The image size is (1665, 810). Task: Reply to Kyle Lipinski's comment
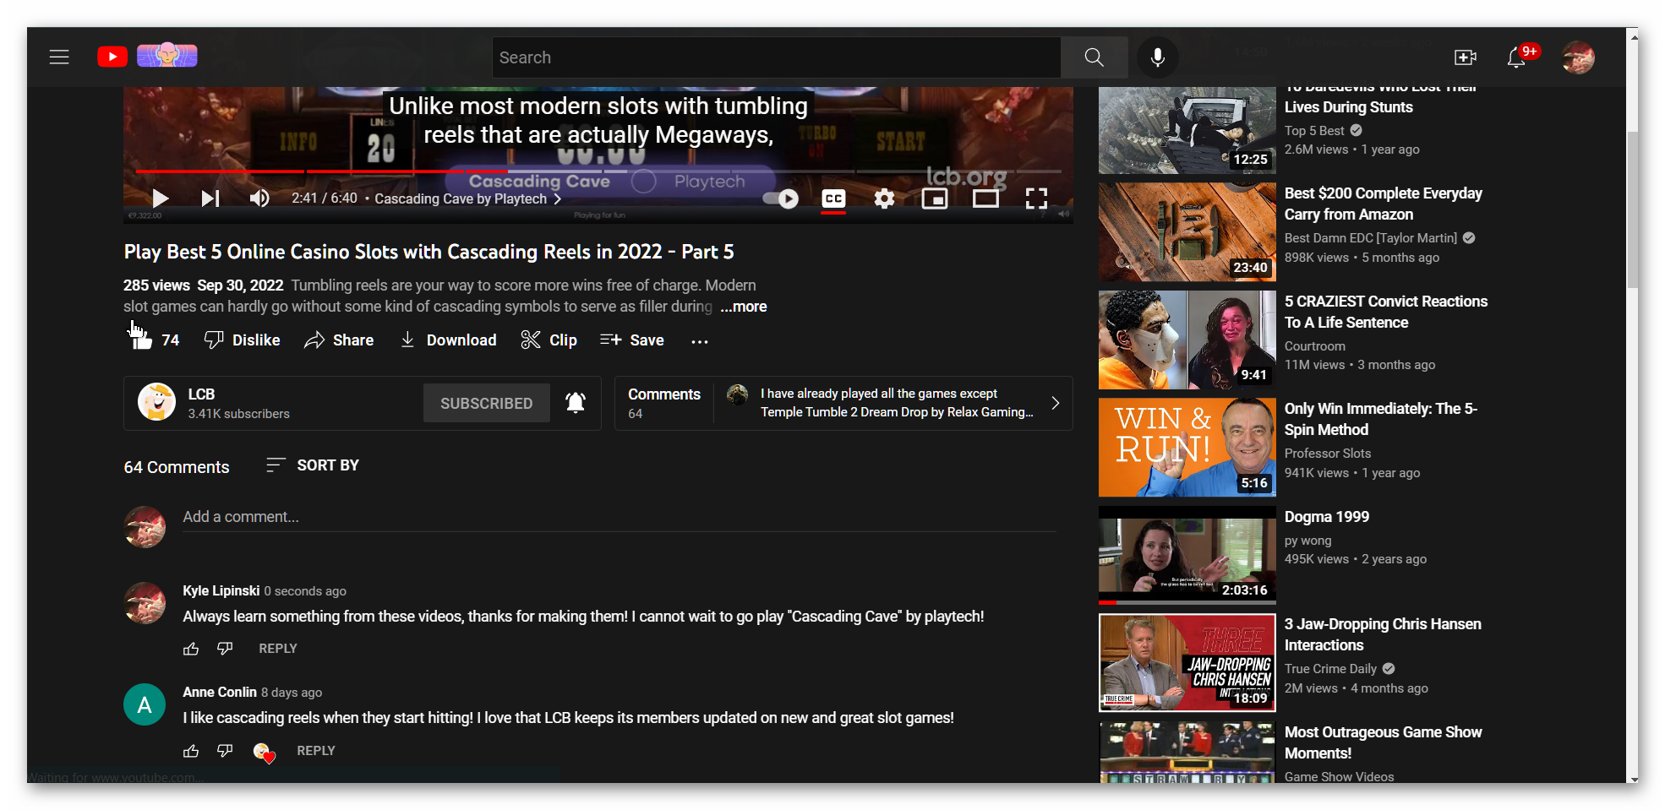pos(278,649)
